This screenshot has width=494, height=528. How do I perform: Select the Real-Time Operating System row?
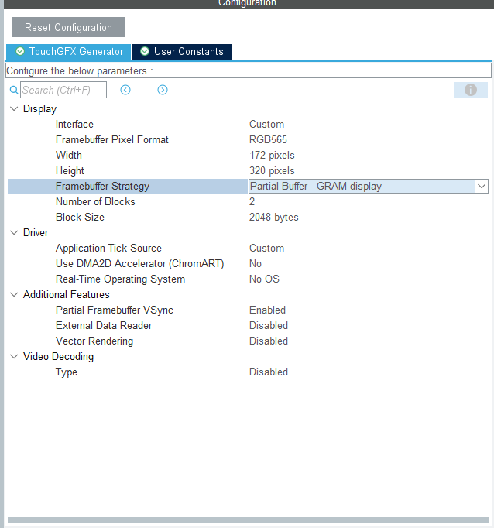(x=248, y=279)
